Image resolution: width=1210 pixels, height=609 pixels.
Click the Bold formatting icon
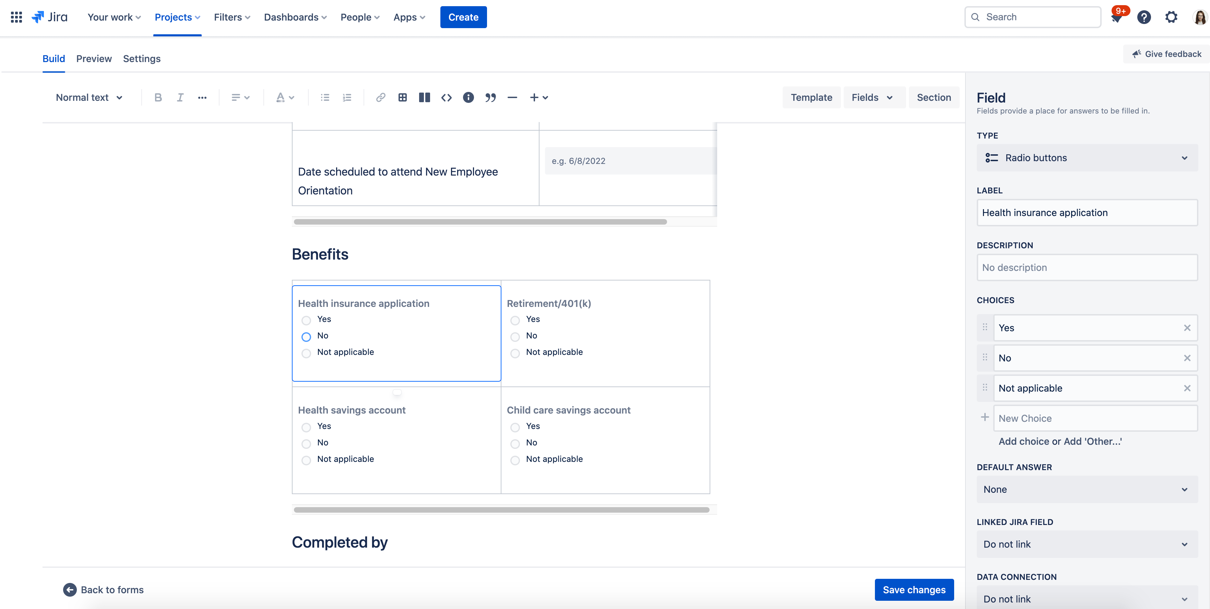(x=158, y=97)
